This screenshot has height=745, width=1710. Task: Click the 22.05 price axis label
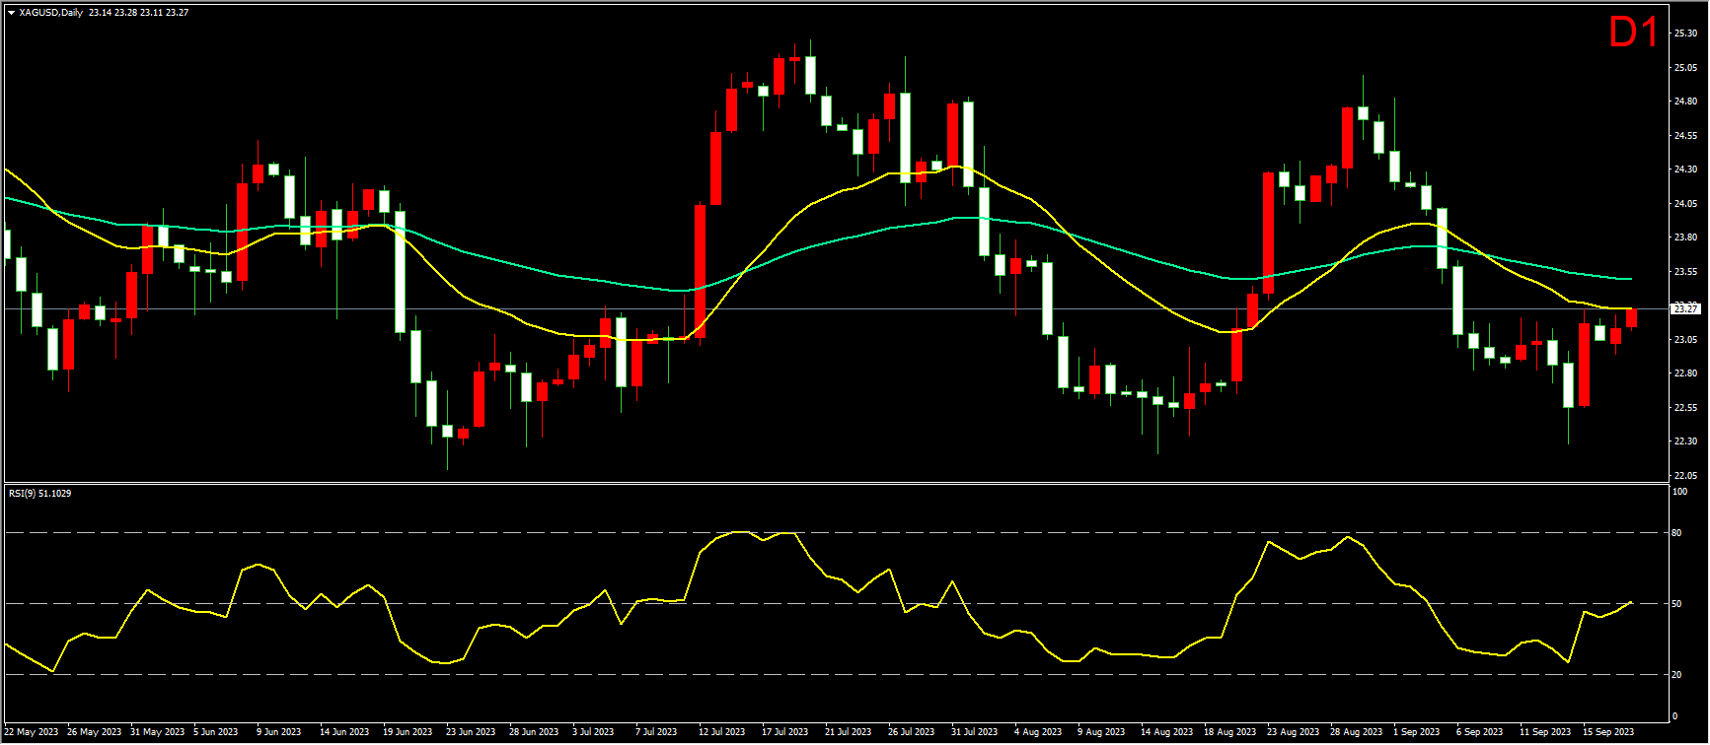1685,476
